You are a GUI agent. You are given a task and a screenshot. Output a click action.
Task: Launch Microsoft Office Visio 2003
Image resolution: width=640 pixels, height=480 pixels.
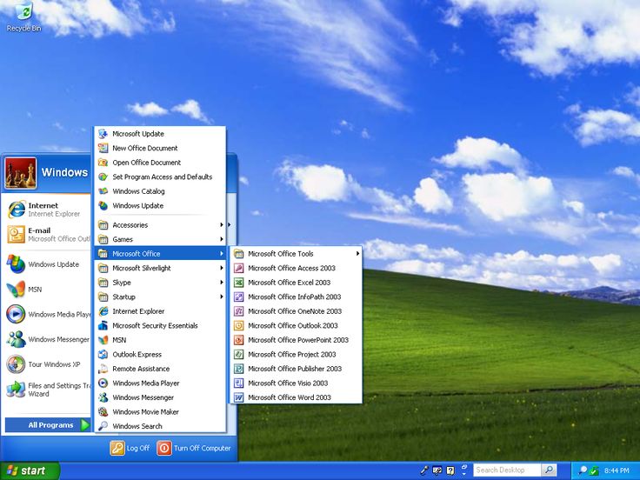296,383
